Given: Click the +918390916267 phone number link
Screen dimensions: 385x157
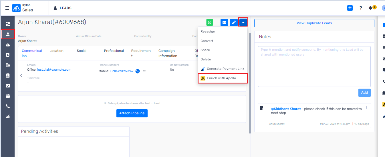Looking at the screenshot, I should [122, 71].
